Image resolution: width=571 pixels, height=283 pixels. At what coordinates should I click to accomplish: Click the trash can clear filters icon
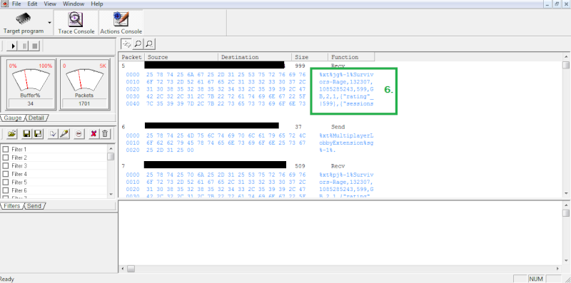(105, 134)
